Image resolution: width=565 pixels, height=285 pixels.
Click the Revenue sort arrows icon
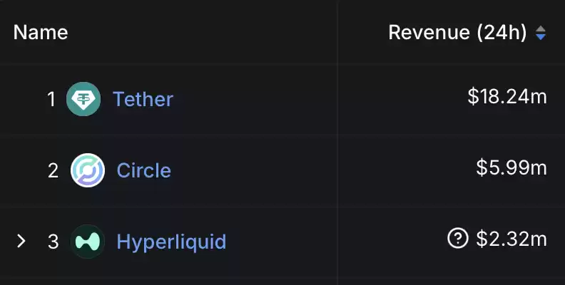pyautogui.click(x=541, y=33)
